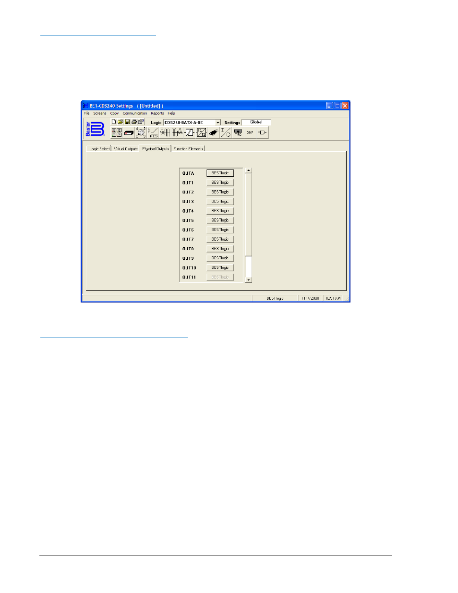Close the BE1-CDS240 Settings window

click(x=345, y=106)
